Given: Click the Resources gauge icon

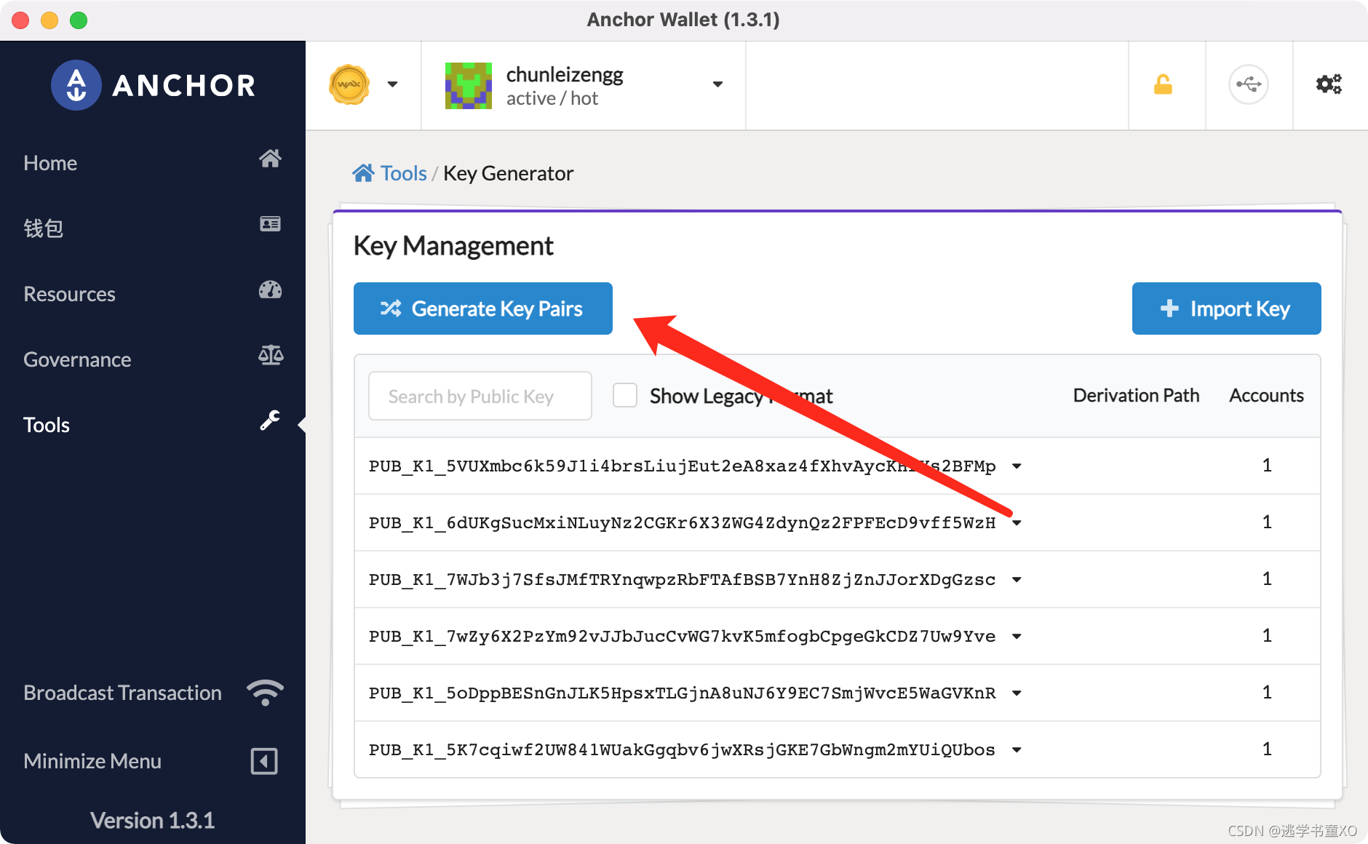Looking at the screenshot, I should [270, 290].
